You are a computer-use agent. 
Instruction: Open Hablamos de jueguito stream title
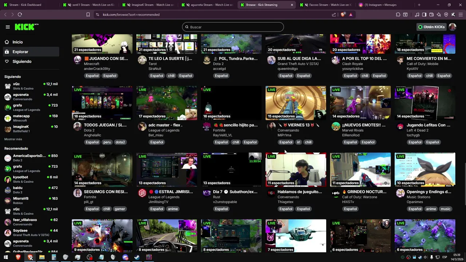pos(300,192)
